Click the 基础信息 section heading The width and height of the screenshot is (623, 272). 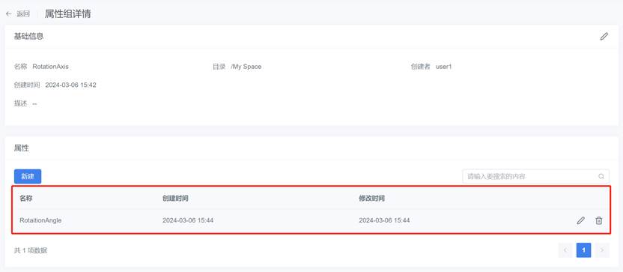click(28, 36)
